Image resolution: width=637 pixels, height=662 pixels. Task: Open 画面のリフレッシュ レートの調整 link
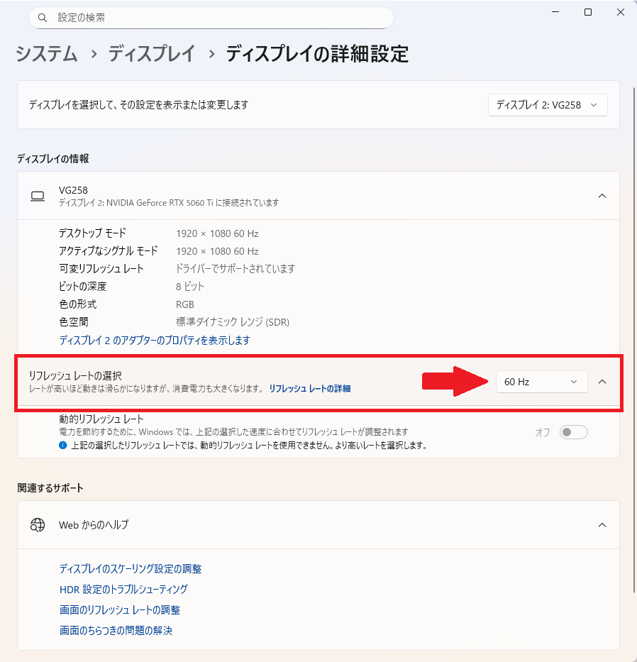(x=119, y=609)
